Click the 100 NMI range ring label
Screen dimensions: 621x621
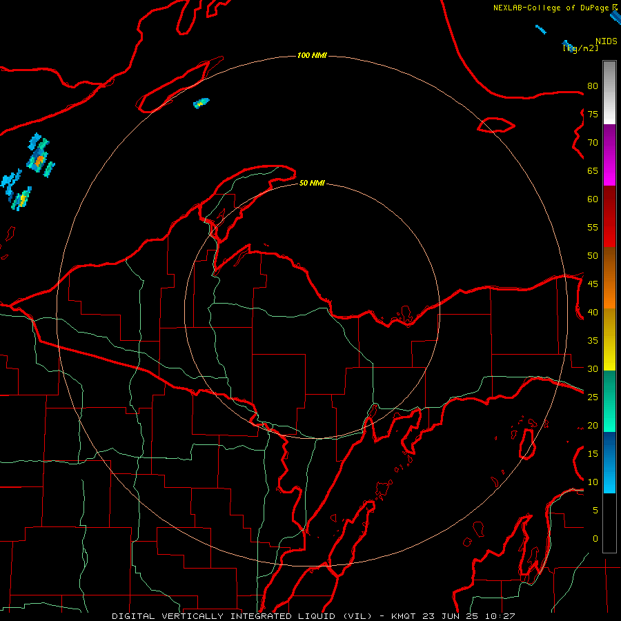point(312,55)
